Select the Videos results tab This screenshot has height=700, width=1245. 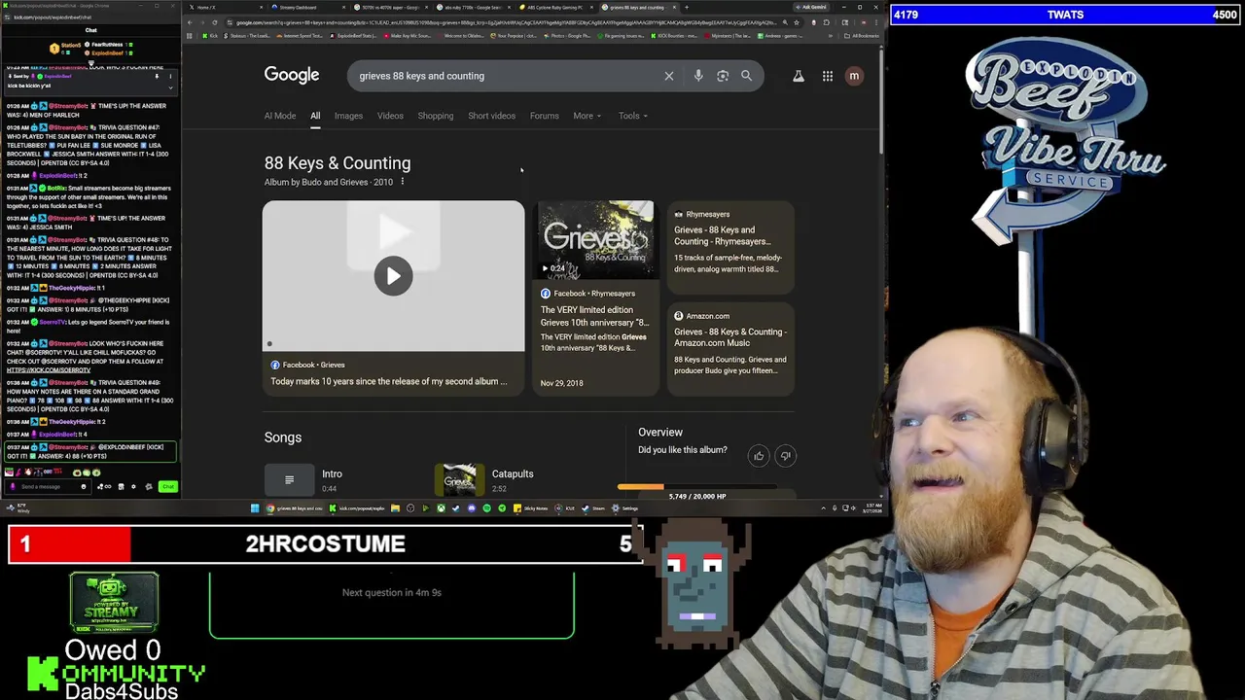(x=390, y=116)
